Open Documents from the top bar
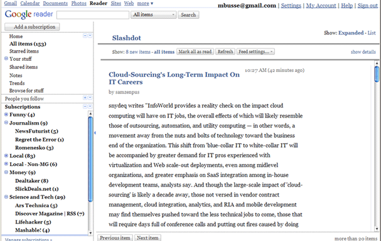 pyautogui.click(x=55, y=3)
